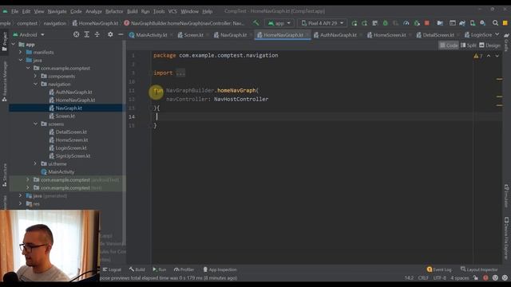Open SDK Manager icon in toolbar

pos(482,23)
